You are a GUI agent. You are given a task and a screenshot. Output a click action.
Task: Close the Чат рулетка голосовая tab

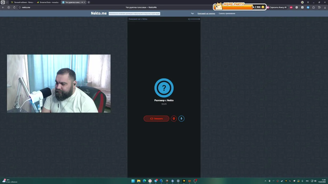84,2
